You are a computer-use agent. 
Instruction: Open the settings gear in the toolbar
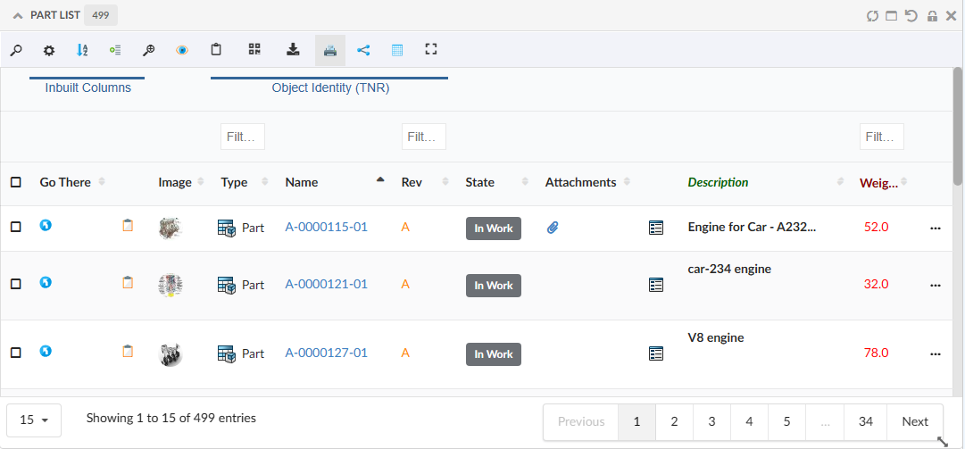(49, 51)
